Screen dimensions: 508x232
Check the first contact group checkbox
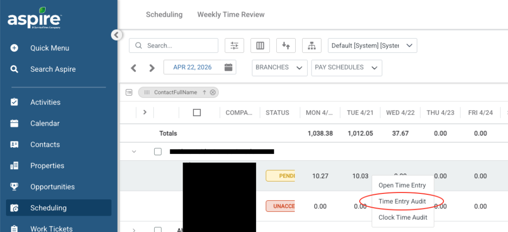point(158,151)
